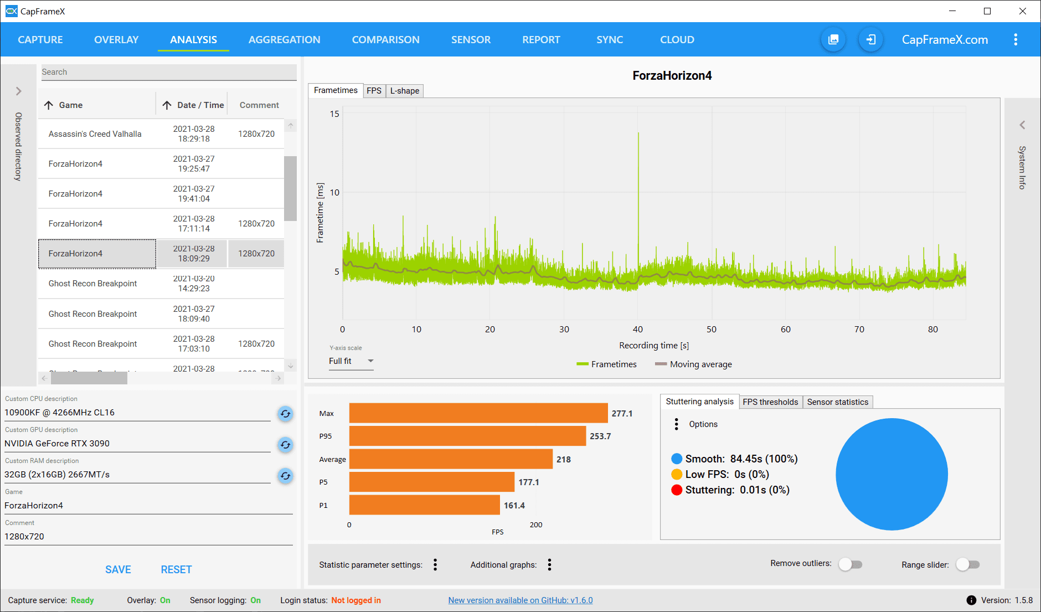Click the RESET button
This screenshot has width=1041, height=612.
[176, 570]
